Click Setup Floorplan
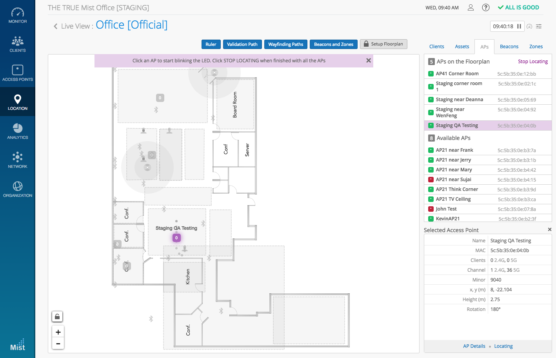Screen dimensions: 556x358 (383, 44)
